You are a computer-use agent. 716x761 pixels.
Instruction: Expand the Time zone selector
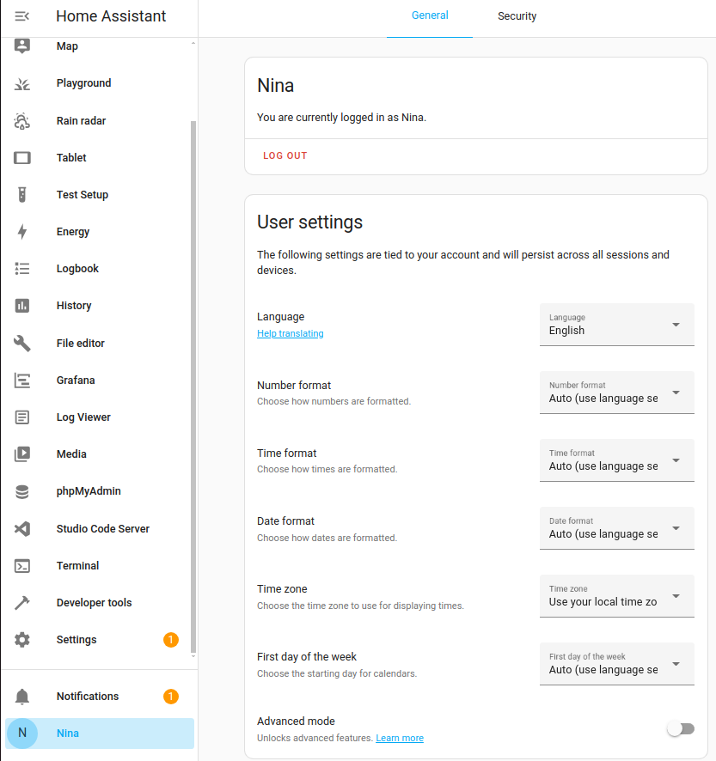[616, 595]
